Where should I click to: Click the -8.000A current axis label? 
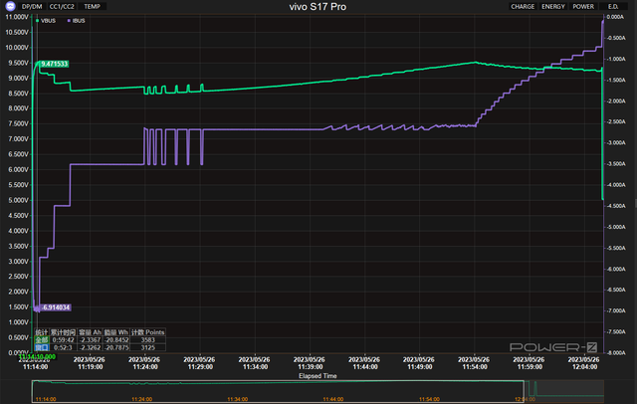[616, 352]
